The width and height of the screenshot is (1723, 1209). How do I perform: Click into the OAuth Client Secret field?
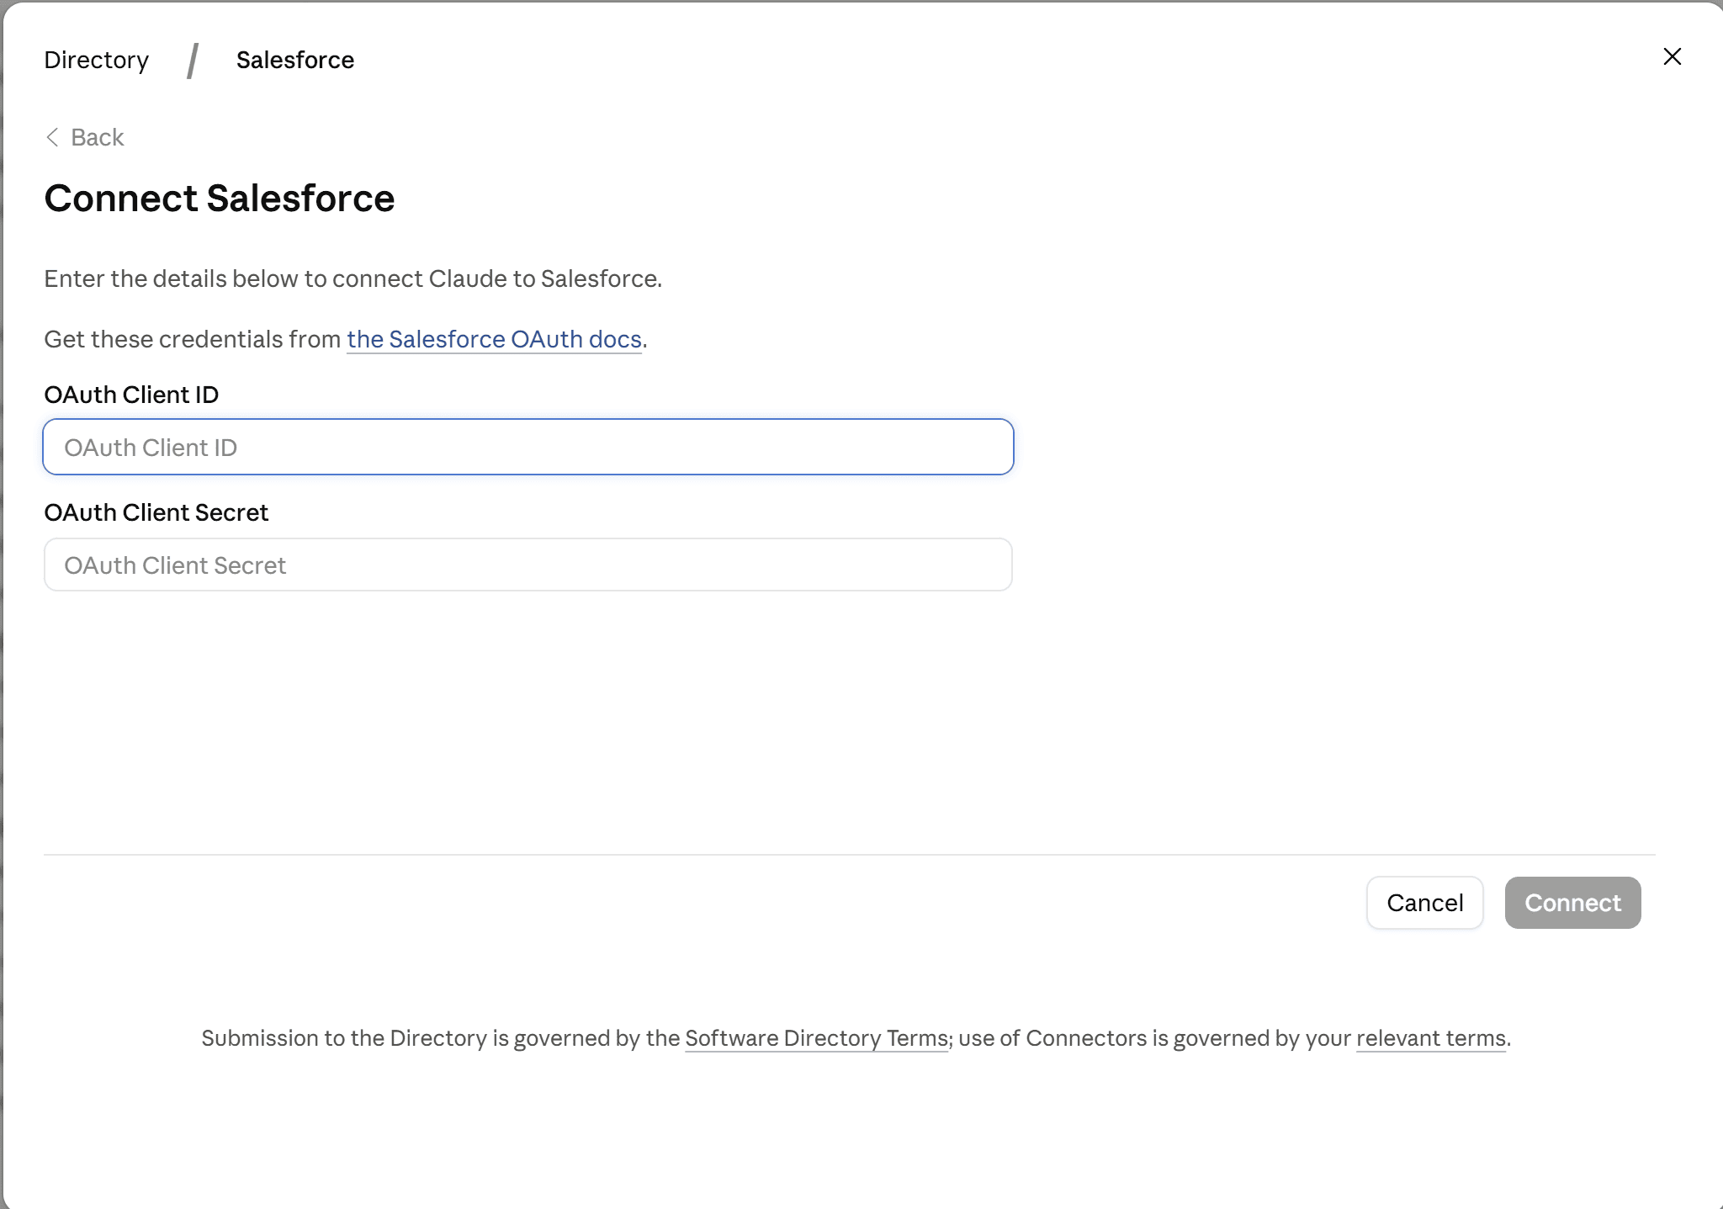pos(528,565)
